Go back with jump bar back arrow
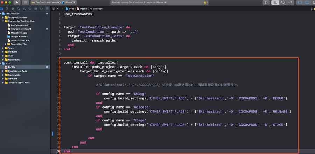 click(58, 9)
